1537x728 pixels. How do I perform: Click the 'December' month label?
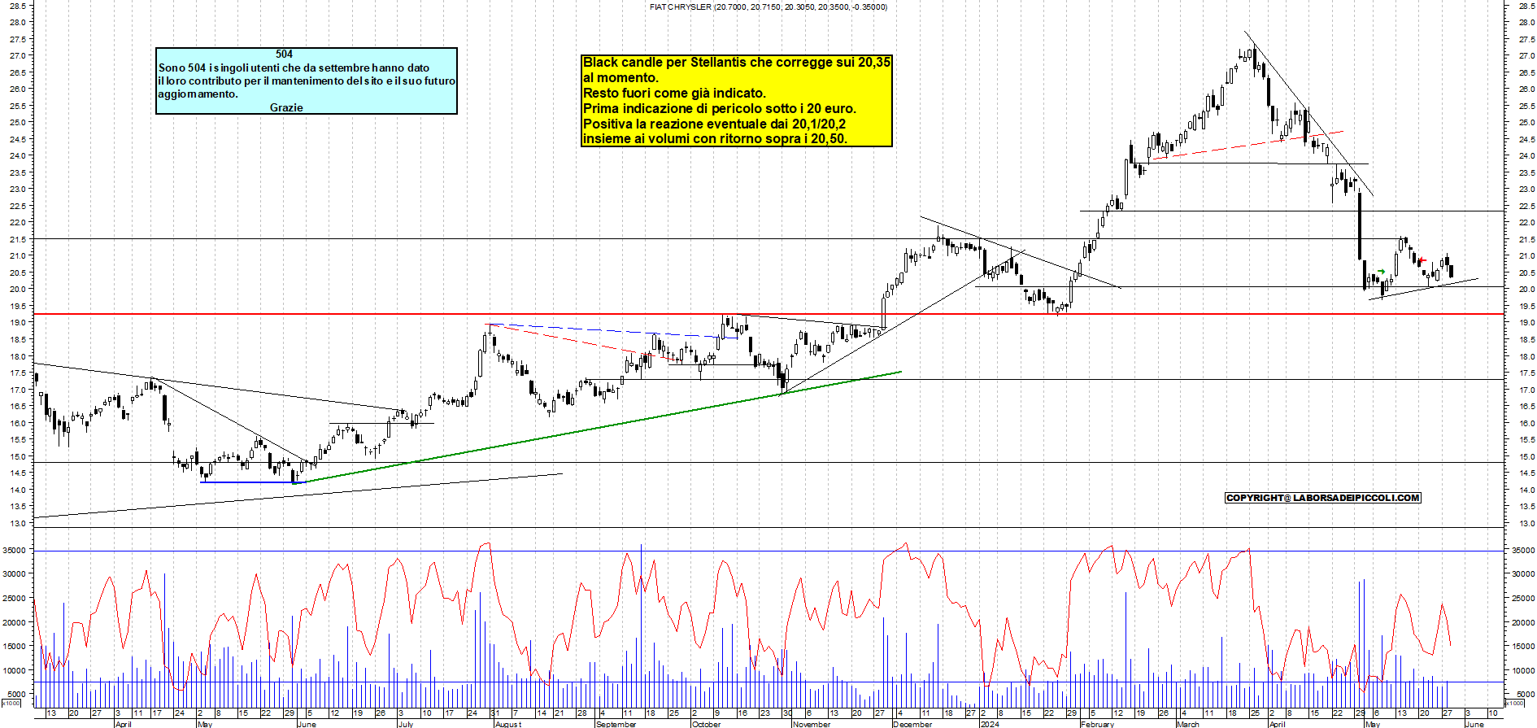coord(912,724)
